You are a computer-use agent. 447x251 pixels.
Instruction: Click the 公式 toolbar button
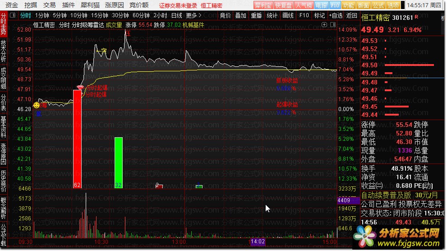378,5
